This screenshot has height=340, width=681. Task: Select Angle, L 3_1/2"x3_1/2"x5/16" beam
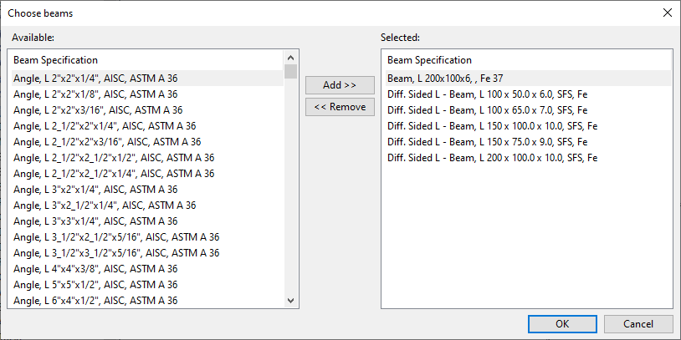click(x=116, y=253)
